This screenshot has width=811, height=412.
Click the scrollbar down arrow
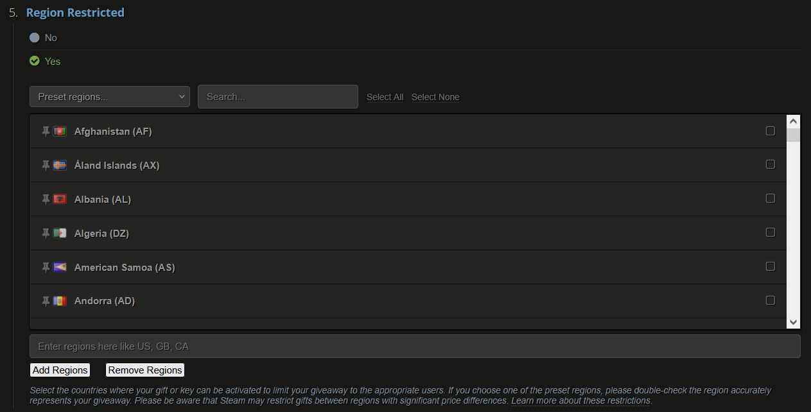coord(793,322)
